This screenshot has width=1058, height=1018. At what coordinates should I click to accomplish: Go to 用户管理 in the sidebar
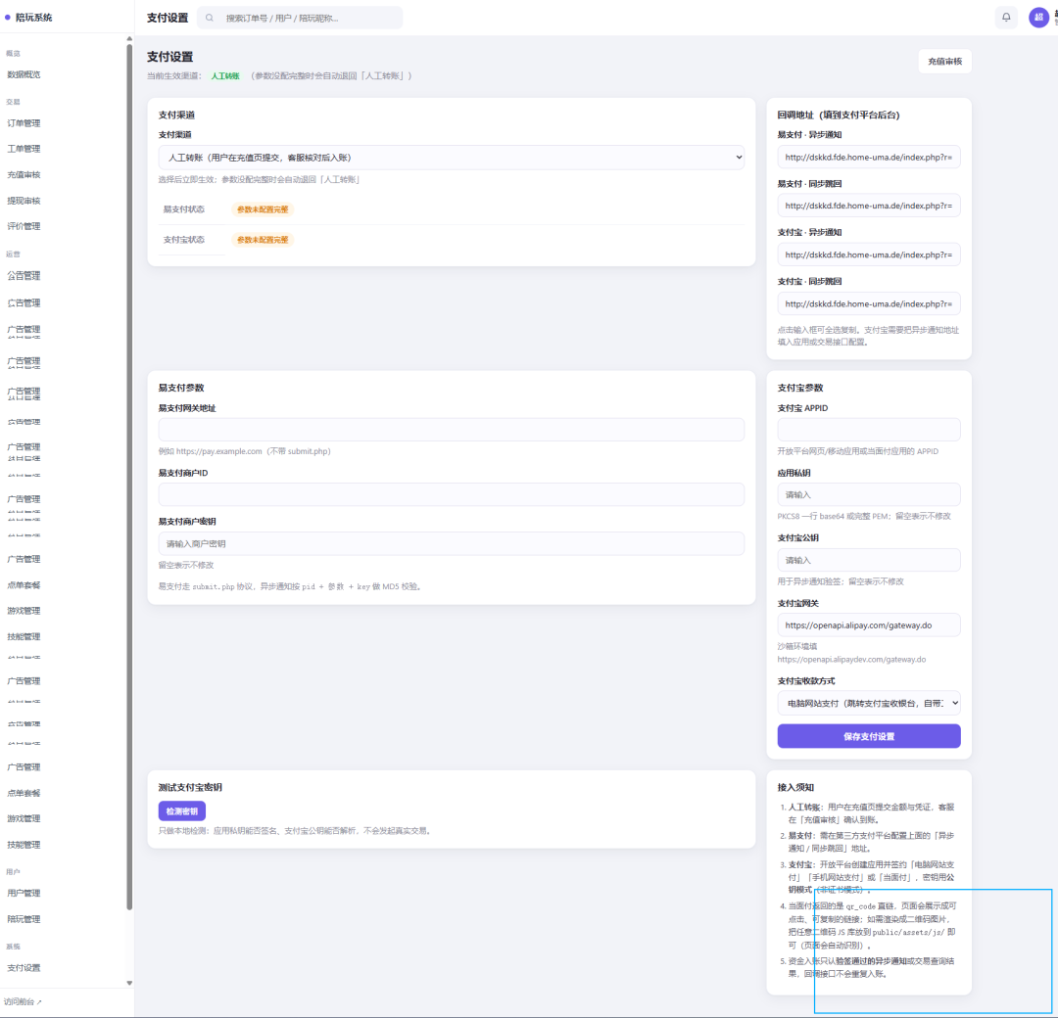coord(24,894)
